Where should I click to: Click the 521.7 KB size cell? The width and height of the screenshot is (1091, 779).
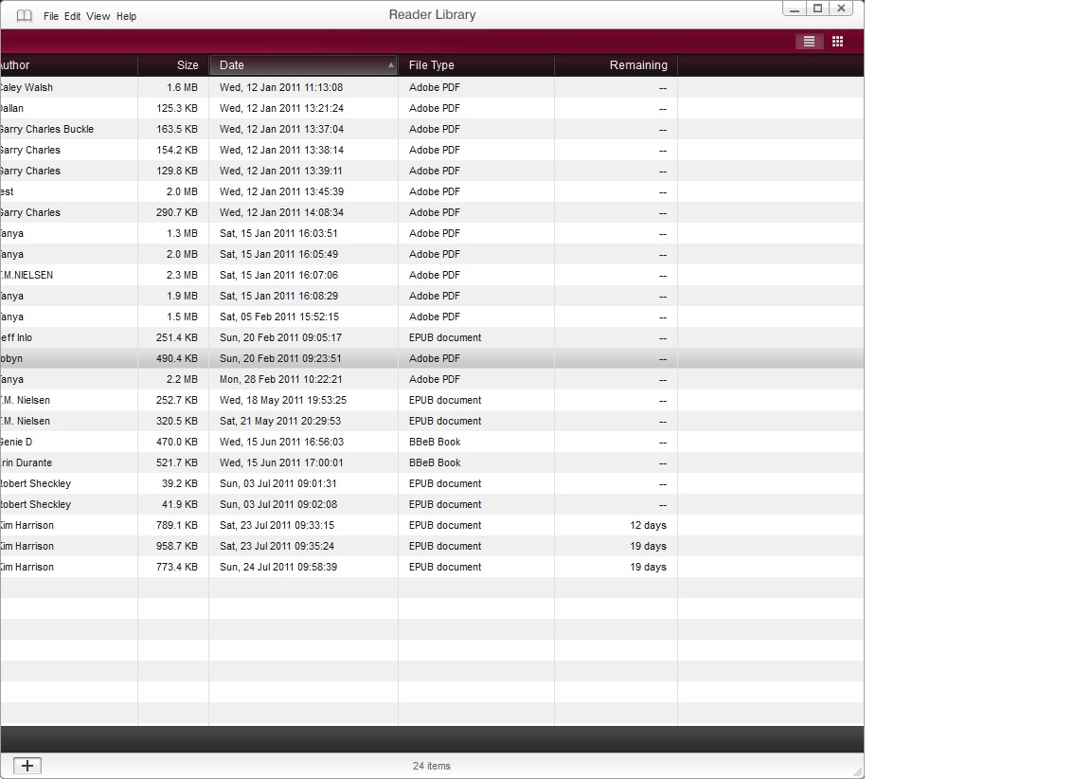point(177,463)
